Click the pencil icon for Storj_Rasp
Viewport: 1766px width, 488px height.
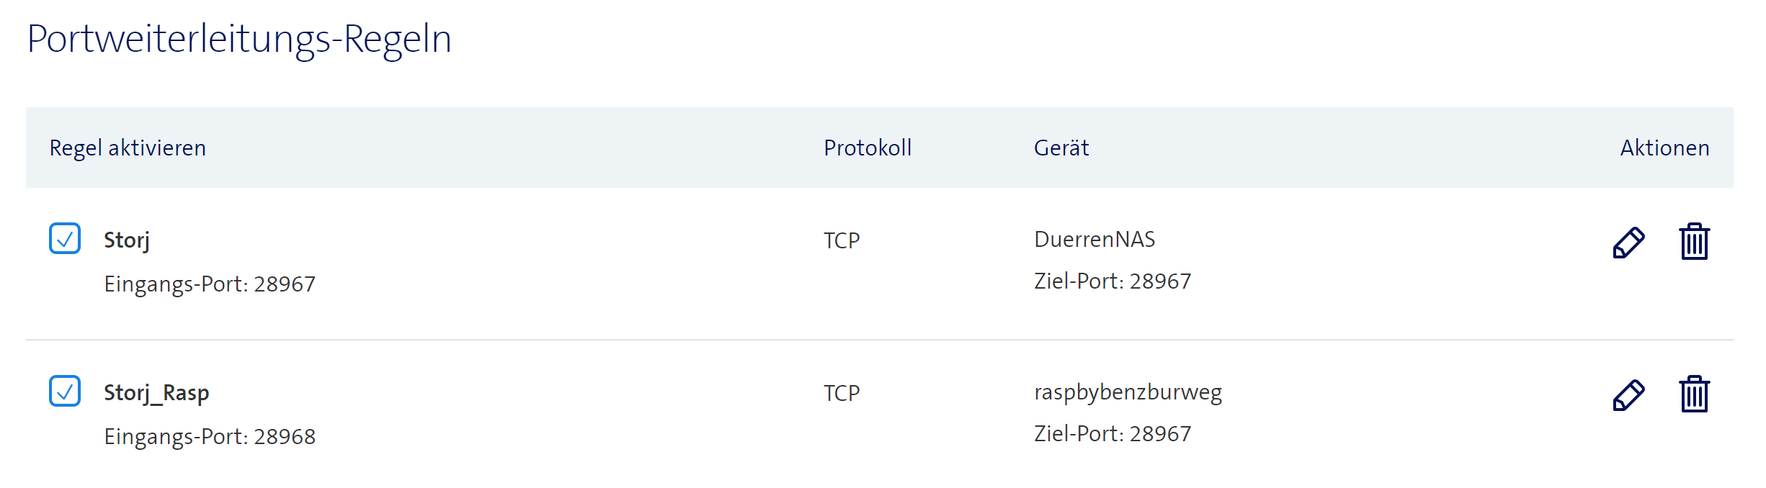[1628, 395]
